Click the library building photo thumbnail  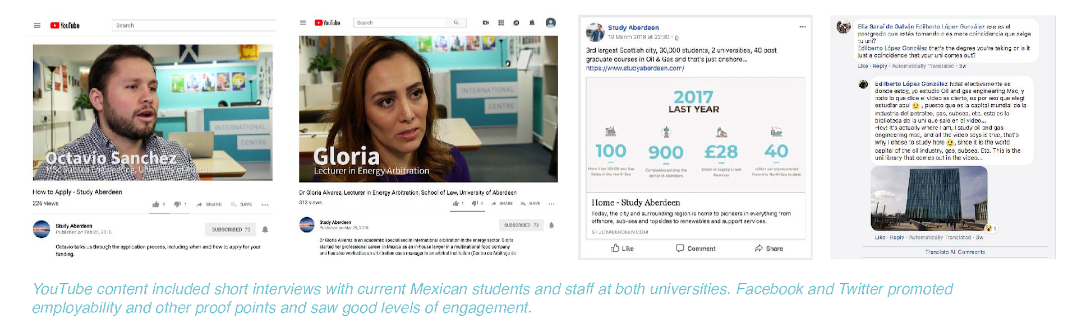[x=929, y=199]
